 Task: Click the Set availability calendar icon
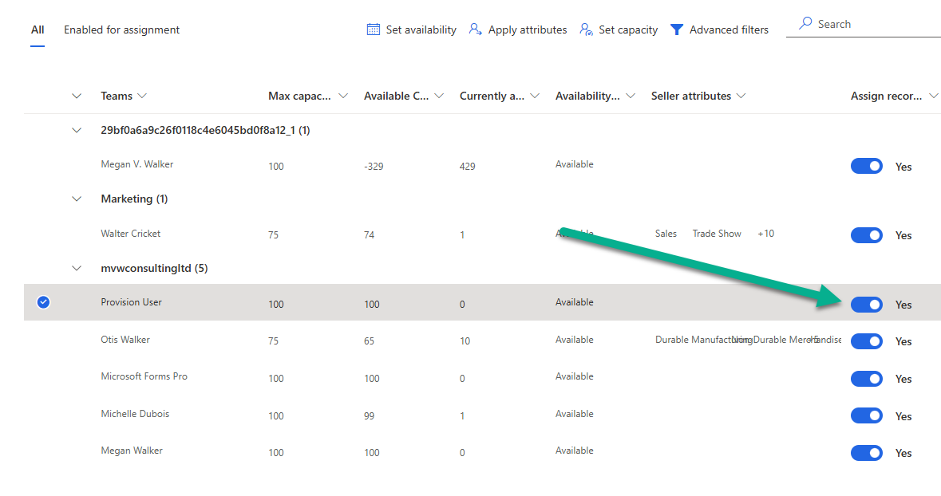[373, 30]
